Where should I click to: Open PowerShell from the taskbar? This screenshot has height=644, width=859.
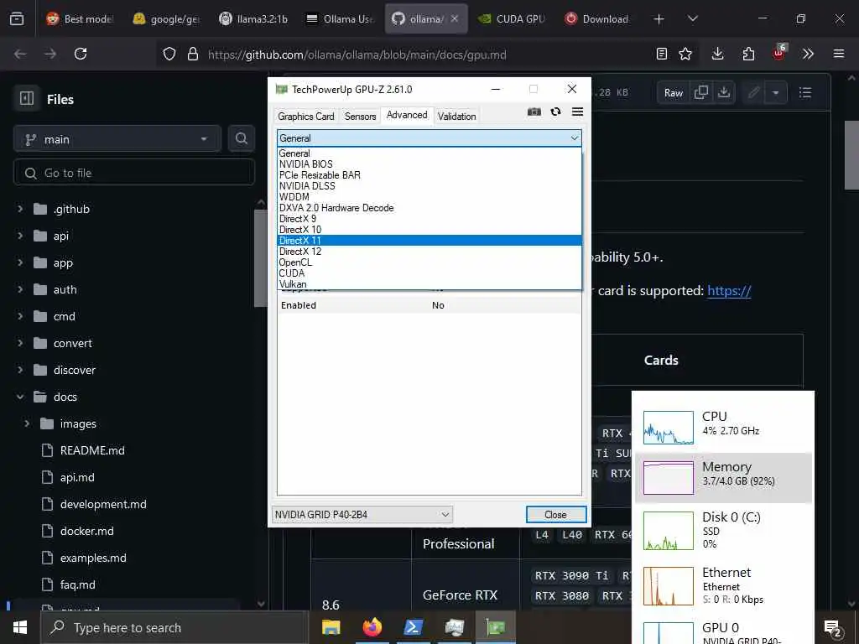click(413, 627)
